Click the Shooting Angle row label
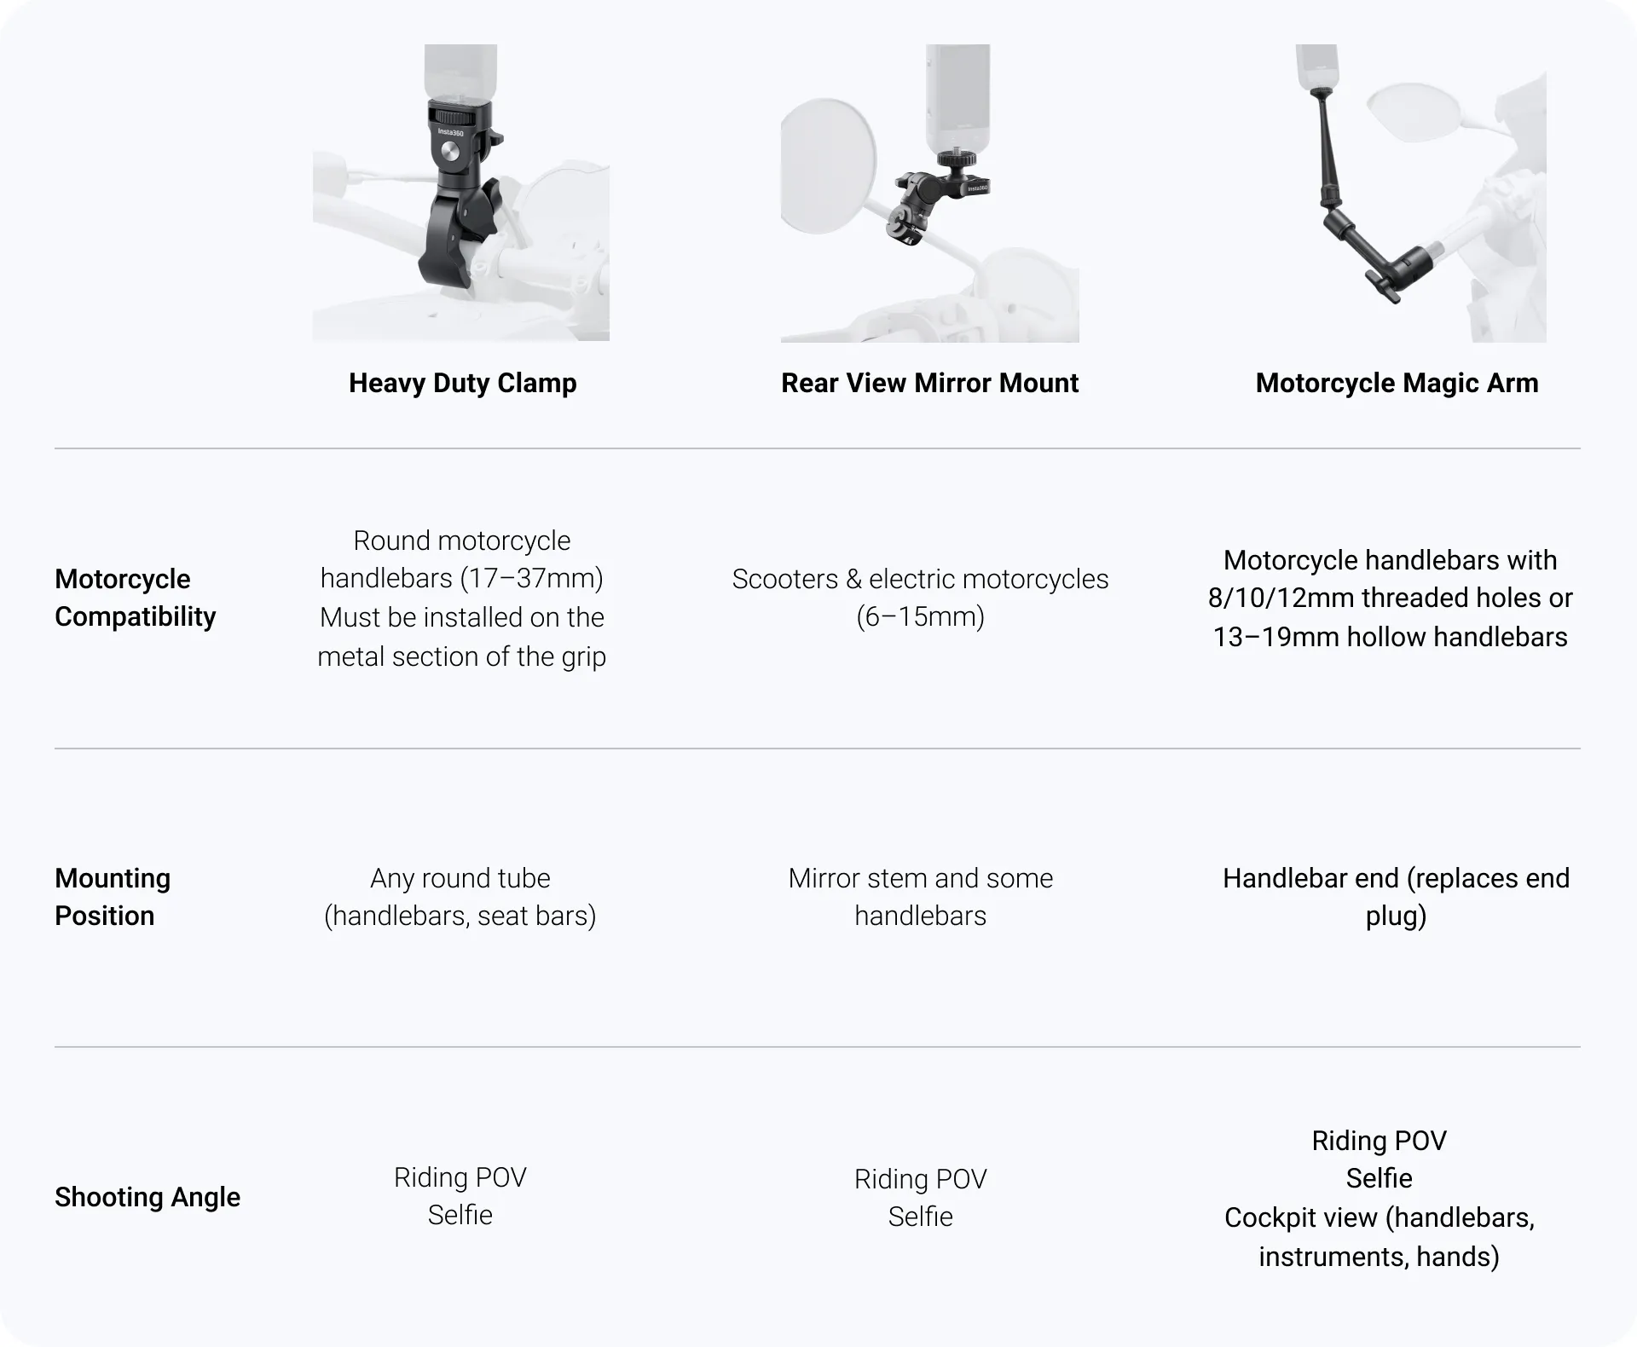The width and height of the screenshot is (1637, 1347). tap(148, 1197)
